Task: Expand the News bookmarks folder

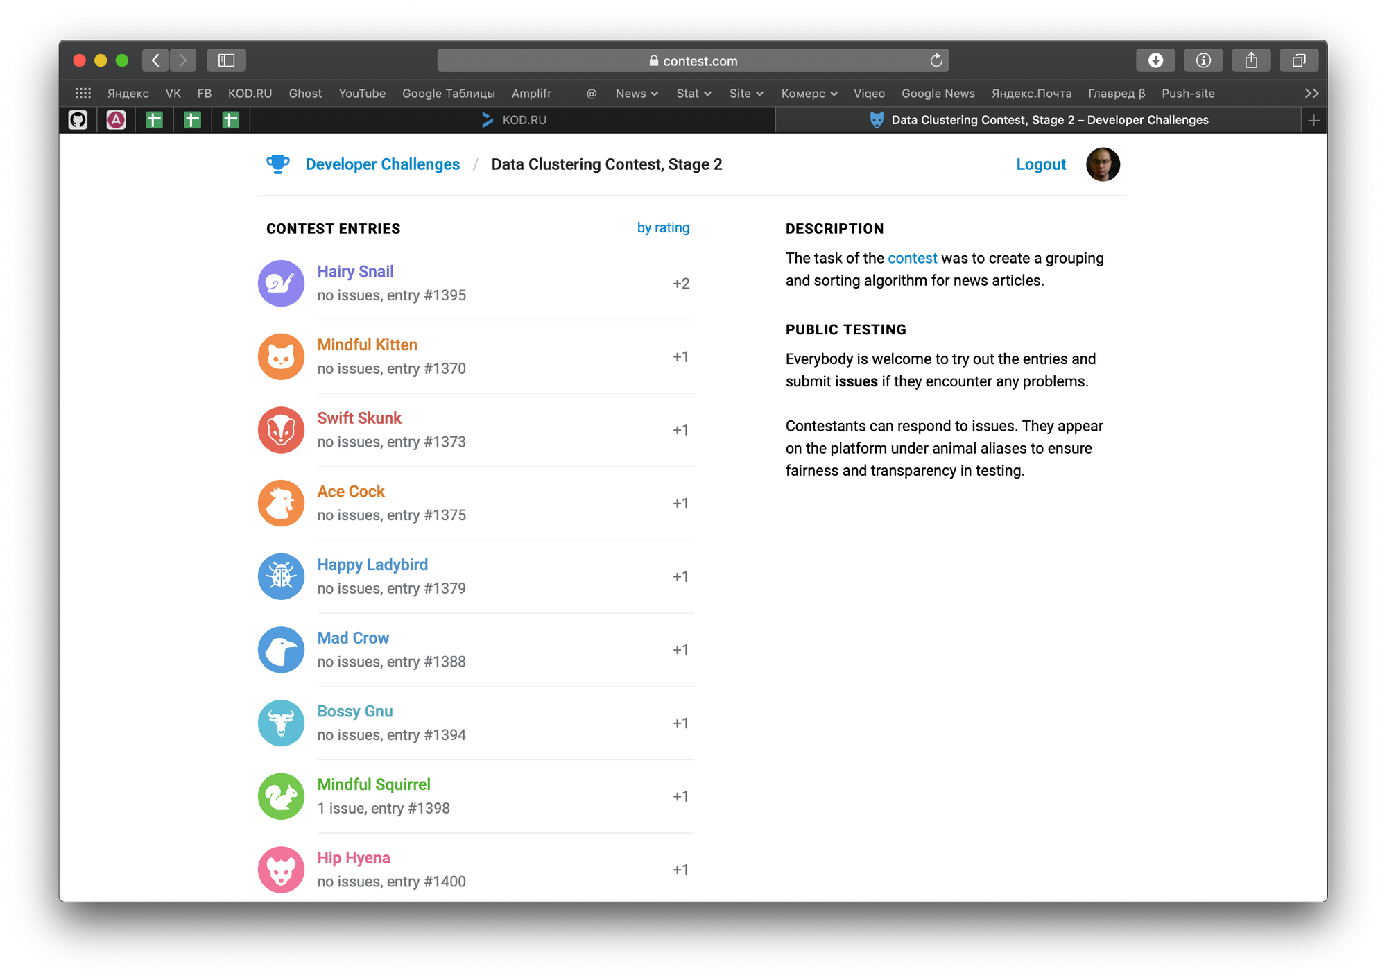Action: pyautogui.click(x=636, y=94)
